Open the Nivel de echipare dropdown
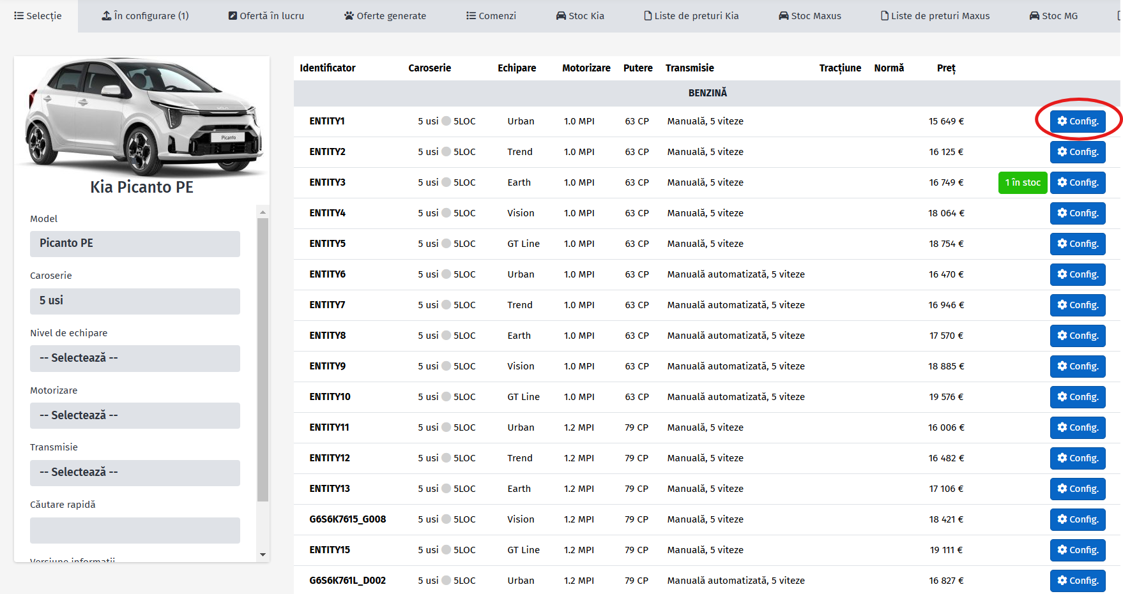Screen dimensions: 1123x594 point(135,359)
